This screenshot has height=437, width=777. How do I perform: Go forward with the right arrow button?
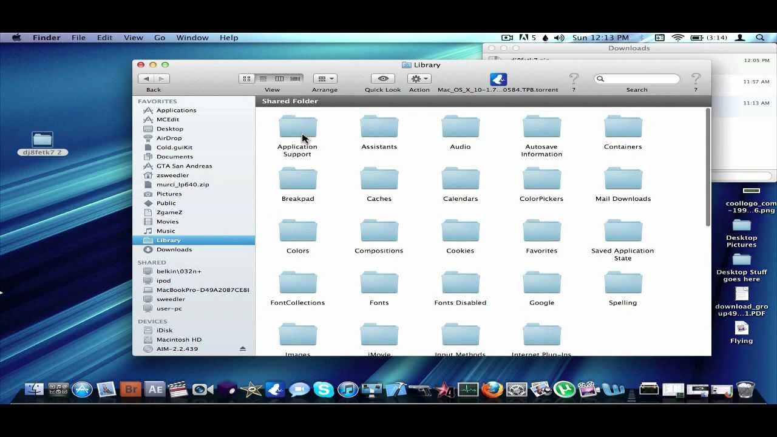coord(161,78)
